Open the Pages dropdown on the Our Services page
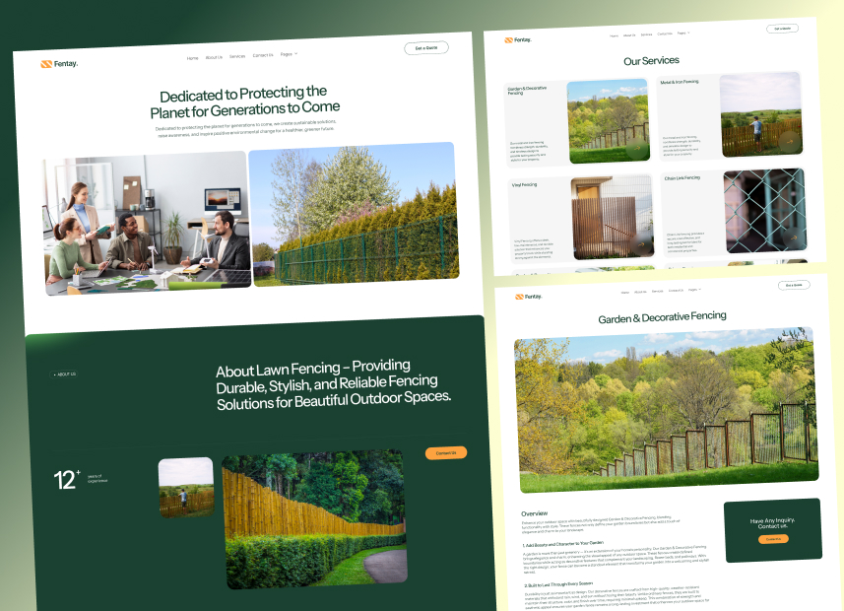844x611 pixels. 681,34
